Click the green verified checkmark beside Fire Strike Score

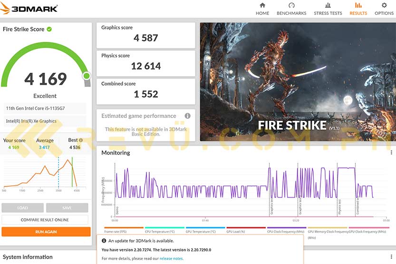pos(49,29)
